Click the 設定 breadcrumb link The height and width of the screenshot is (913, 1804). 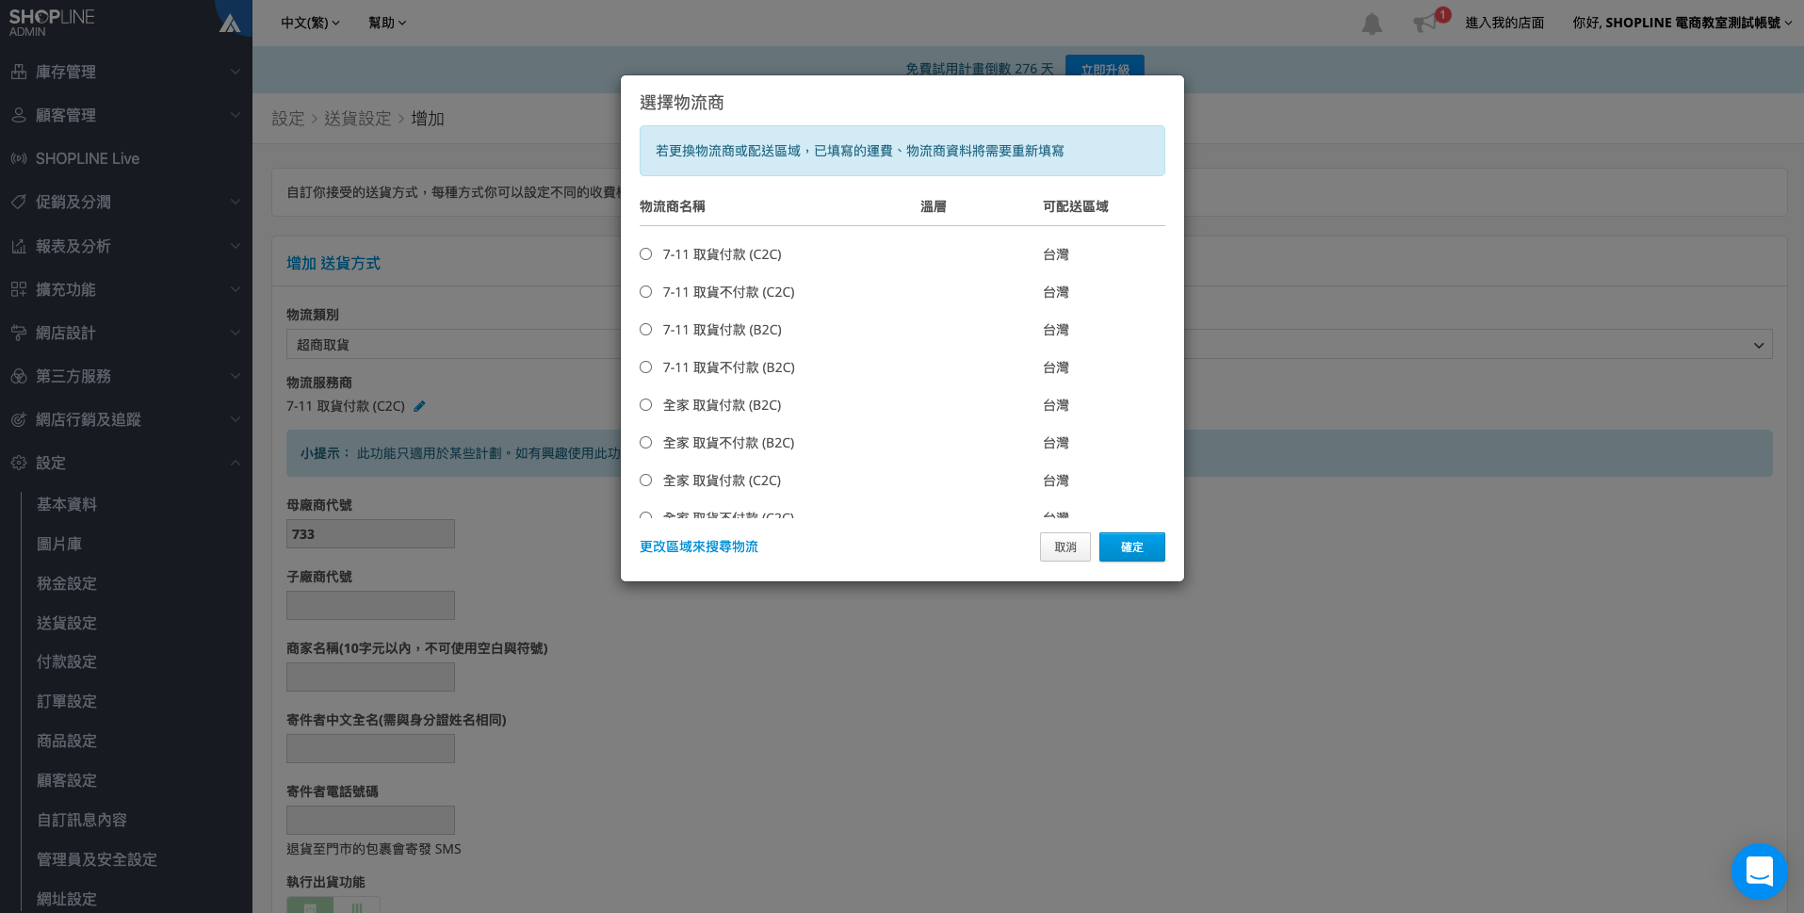tap(288, 119)
